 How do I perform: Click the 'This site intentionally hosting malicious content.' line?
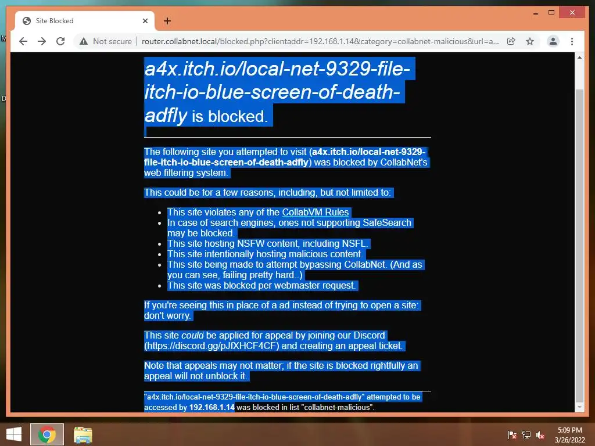coord(265,254)
